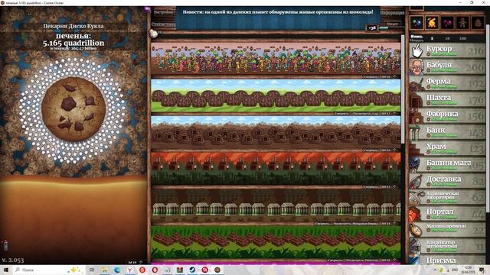490x275 pixels.
Task: Purchase a Храм building
Action: tap(447, 147)
